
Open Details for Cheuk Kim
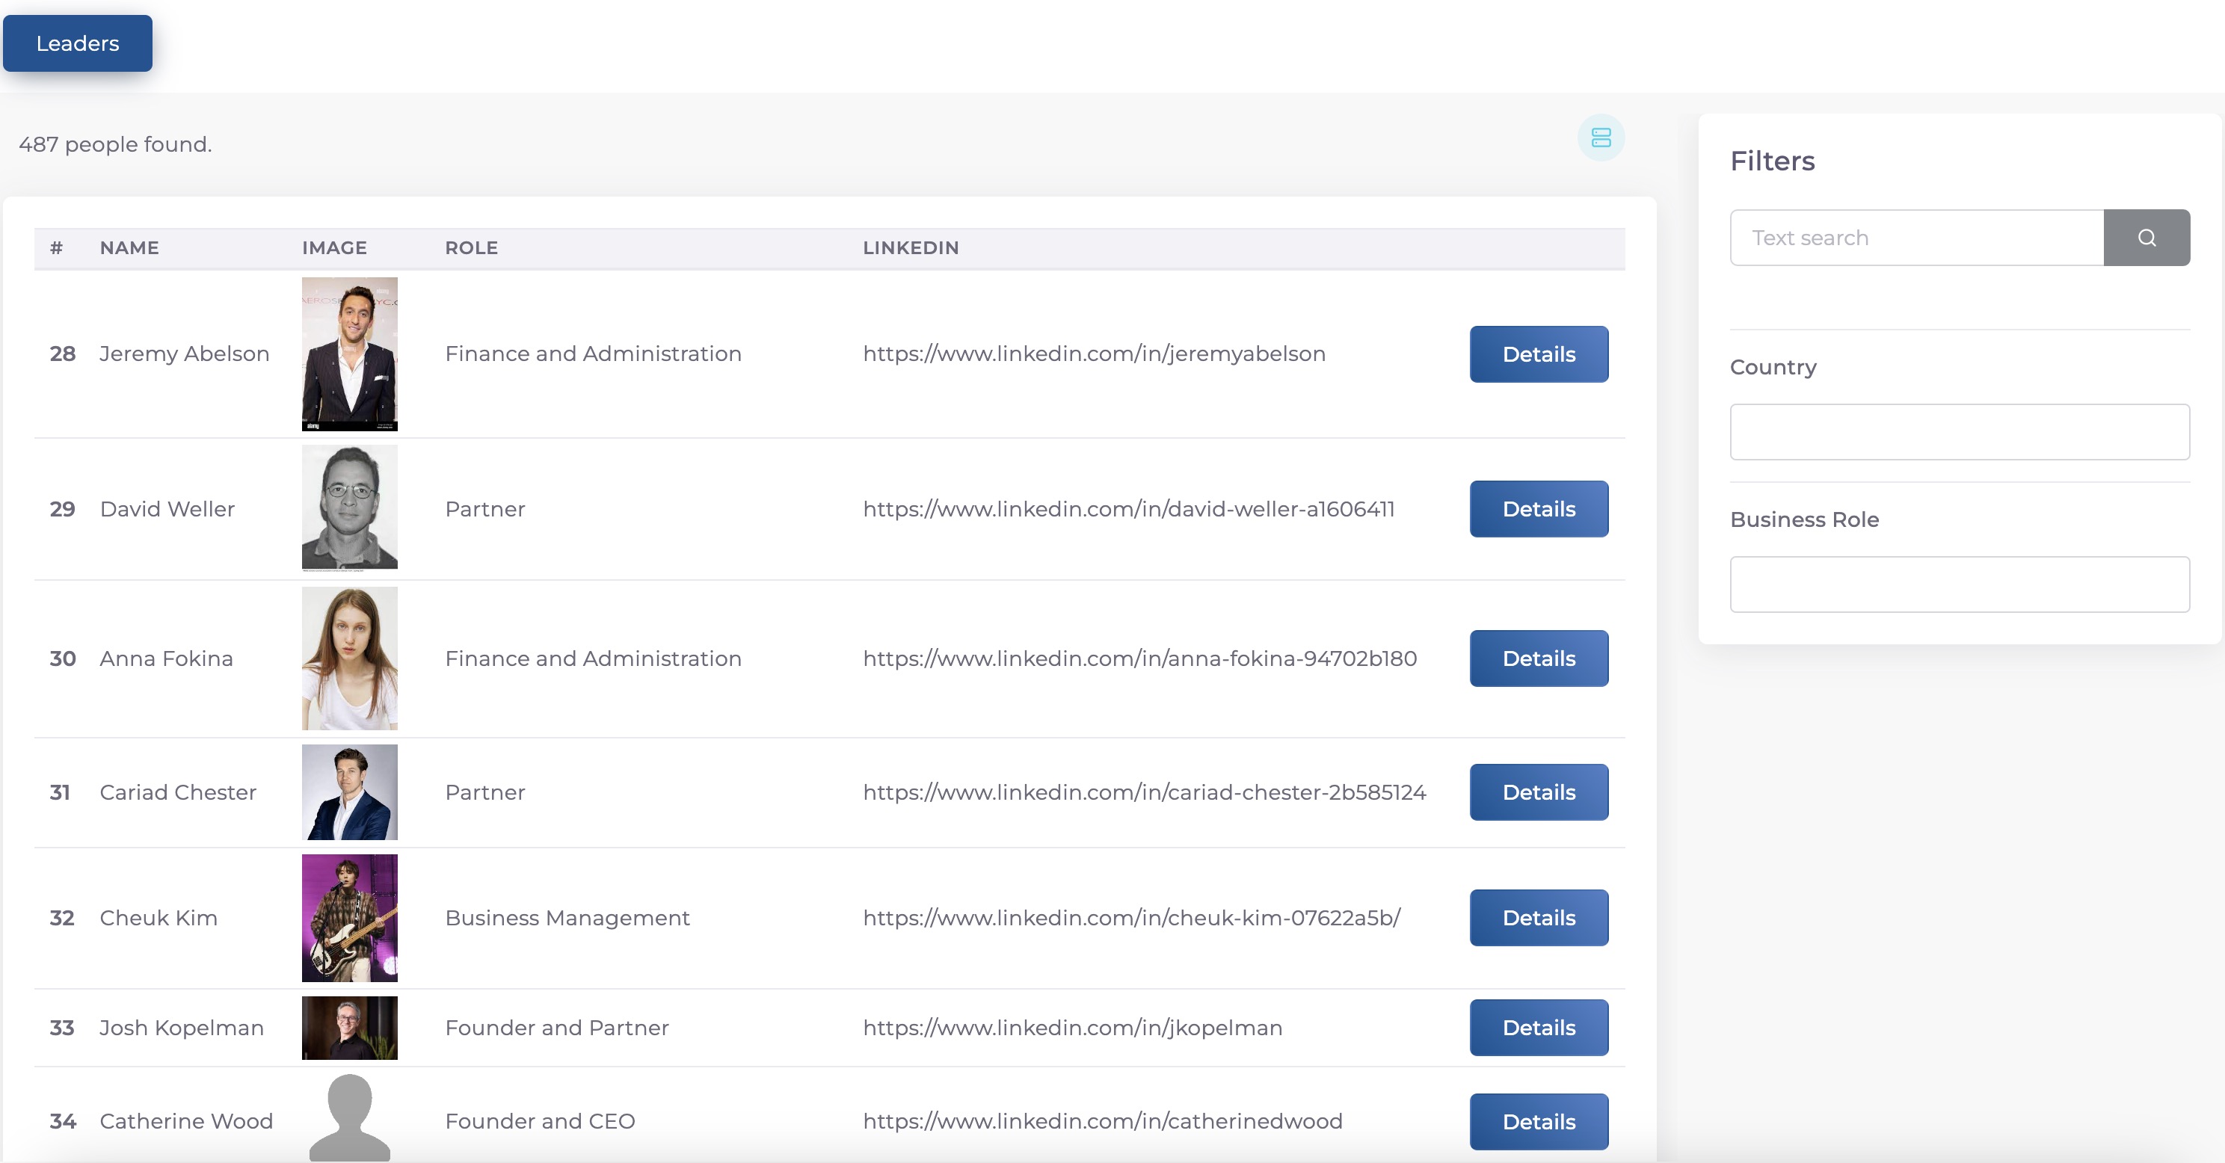1539,917
